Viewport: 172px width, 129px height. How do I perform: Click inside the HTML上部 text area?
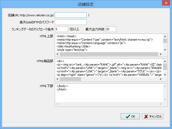click(x=109, y=43)
